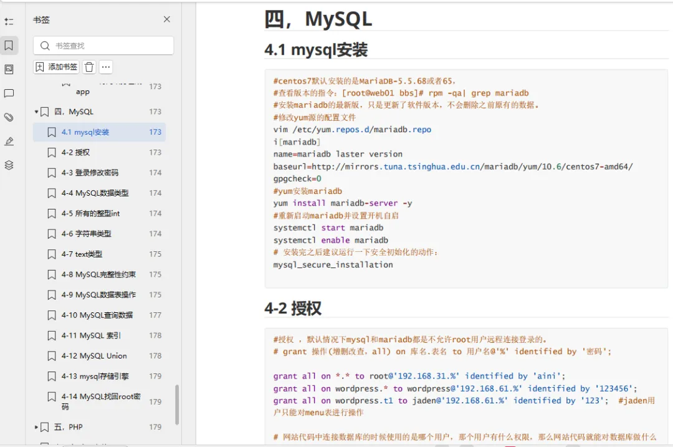Open the signature pen icon in sidebar
Screen dimensions: 673x447
click(9, 142)
